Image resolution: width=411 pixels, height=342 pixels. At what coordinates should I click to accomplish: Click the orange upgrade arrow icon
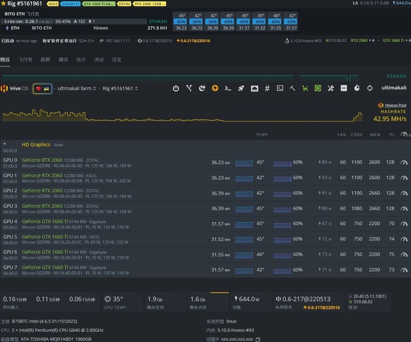(x=215, y=88)
